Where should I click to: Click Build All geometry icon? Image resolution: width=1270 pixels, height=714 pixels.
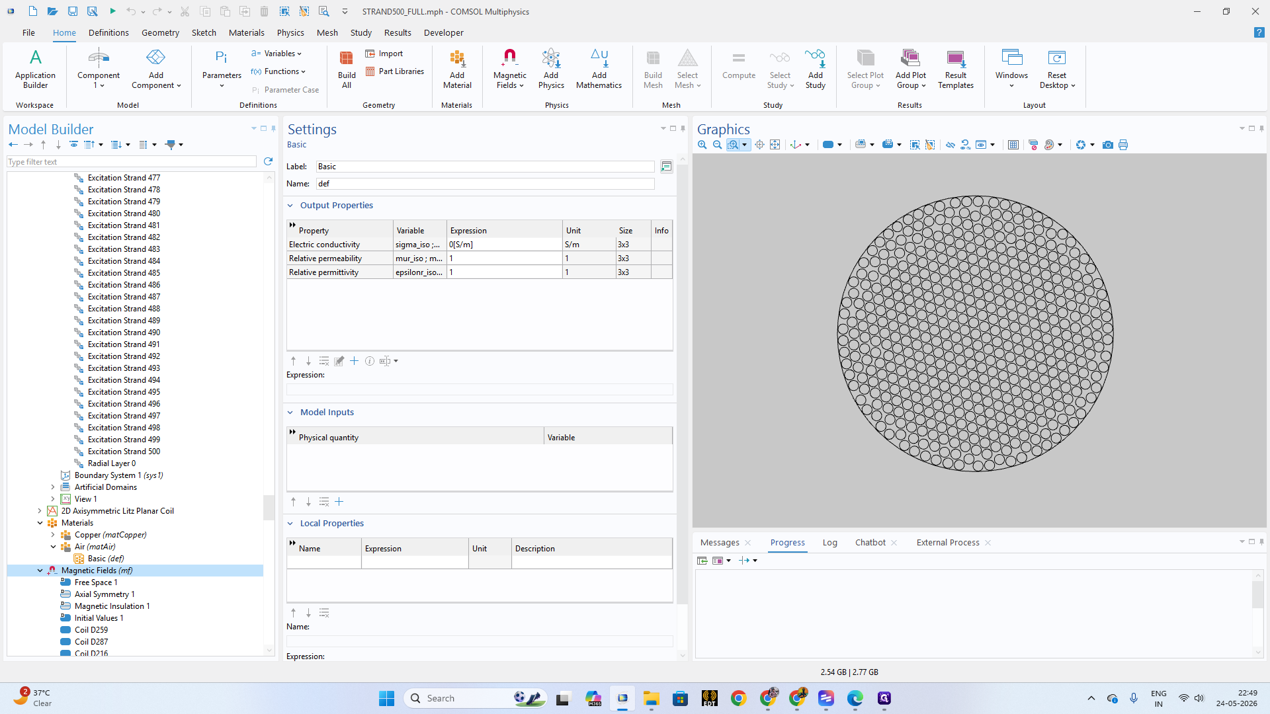(346, 69)
